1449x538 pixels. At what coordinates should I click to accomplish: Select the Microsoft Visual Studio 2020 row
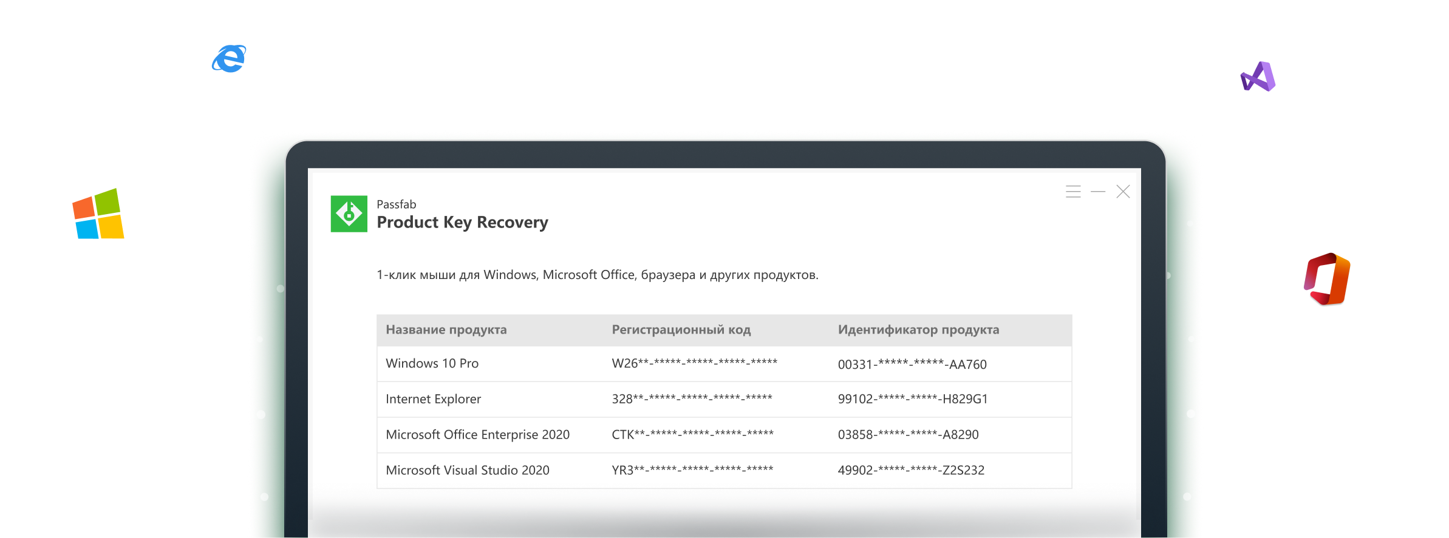tap(724, 471)
